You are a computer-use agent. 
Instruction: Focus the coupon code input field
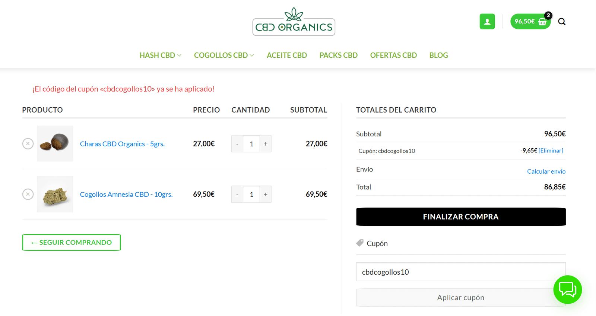pyautogui.click(x=461, y=272)
